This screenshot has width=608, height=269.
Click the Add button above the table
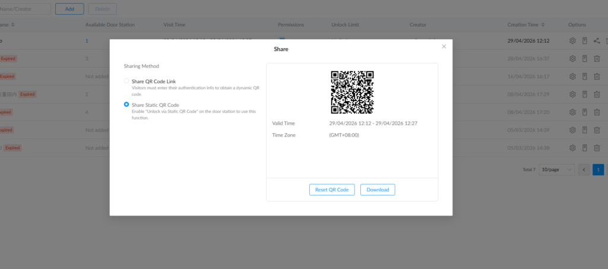point(70,9)
